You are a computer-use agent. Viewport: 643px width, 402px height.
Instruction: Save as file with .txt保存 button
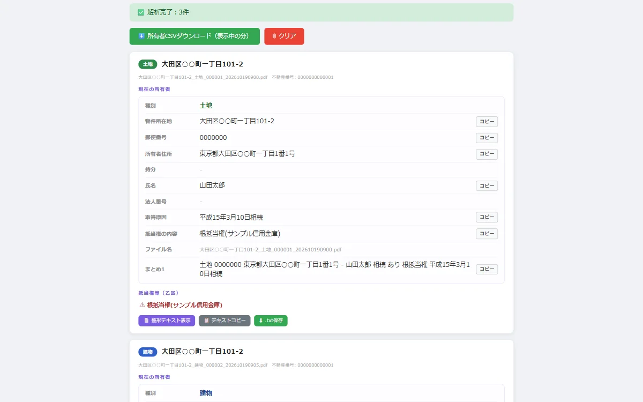(271, 321)
